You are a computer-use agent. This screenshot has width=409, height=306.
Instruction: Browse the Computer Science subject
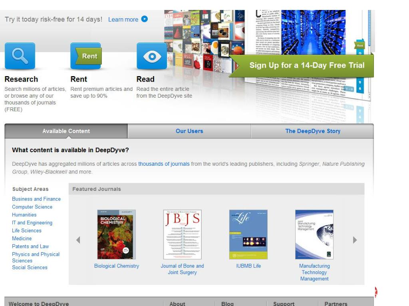pyautogui.click(x=32, y=207)
